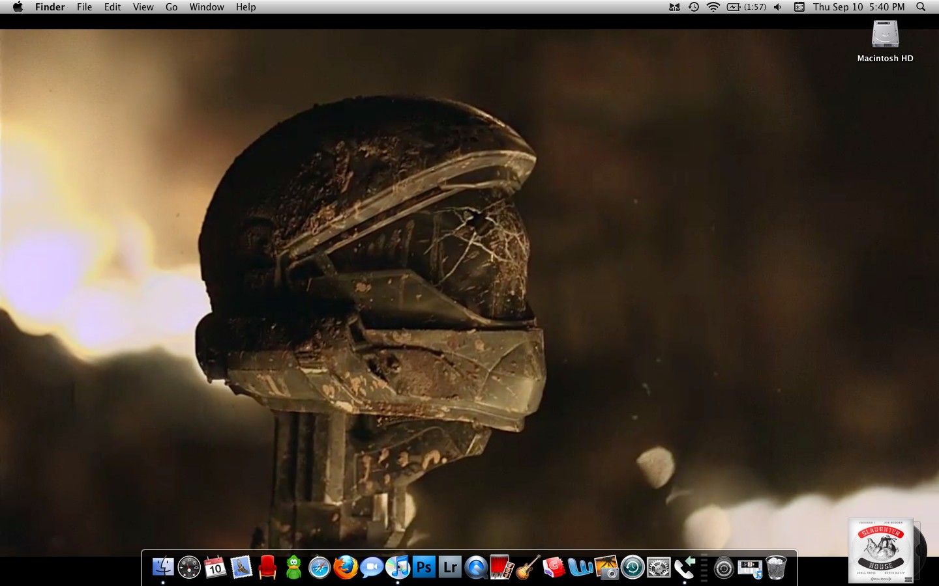Open Time Machine menu bar status icon

pos(694,7)
